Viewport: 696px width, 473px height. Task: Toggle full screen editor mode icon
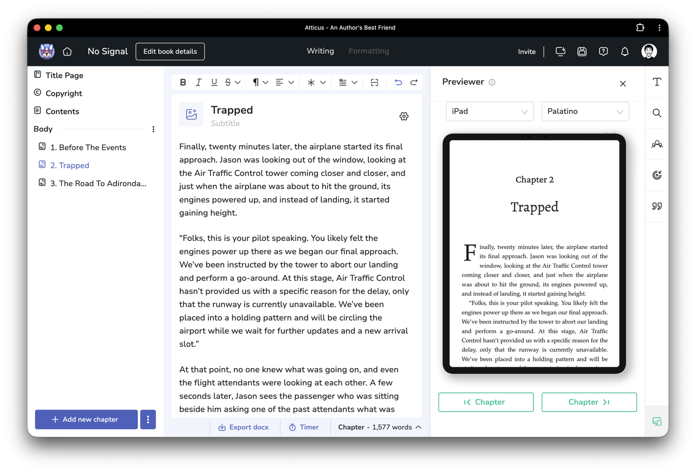[375, 82]
